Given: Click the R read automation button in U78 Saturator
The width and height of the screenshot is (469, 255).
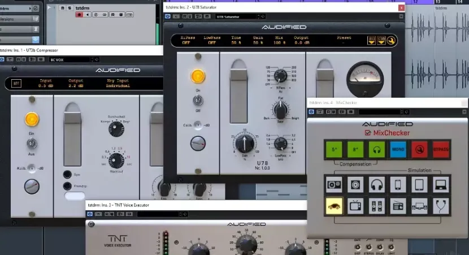Looking at the screenshot, I should pos(185,16).
